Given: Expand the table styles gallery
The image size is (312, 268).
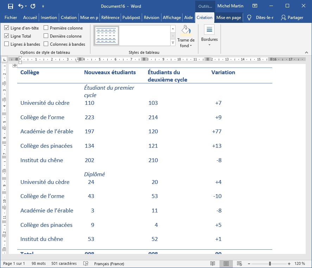Looking at the screenshot, I should coord(173,43).
